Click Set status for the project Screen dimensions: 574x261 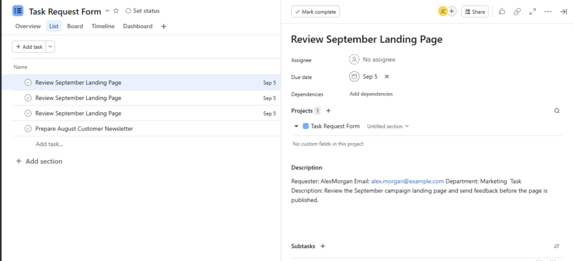coord(143,11)
